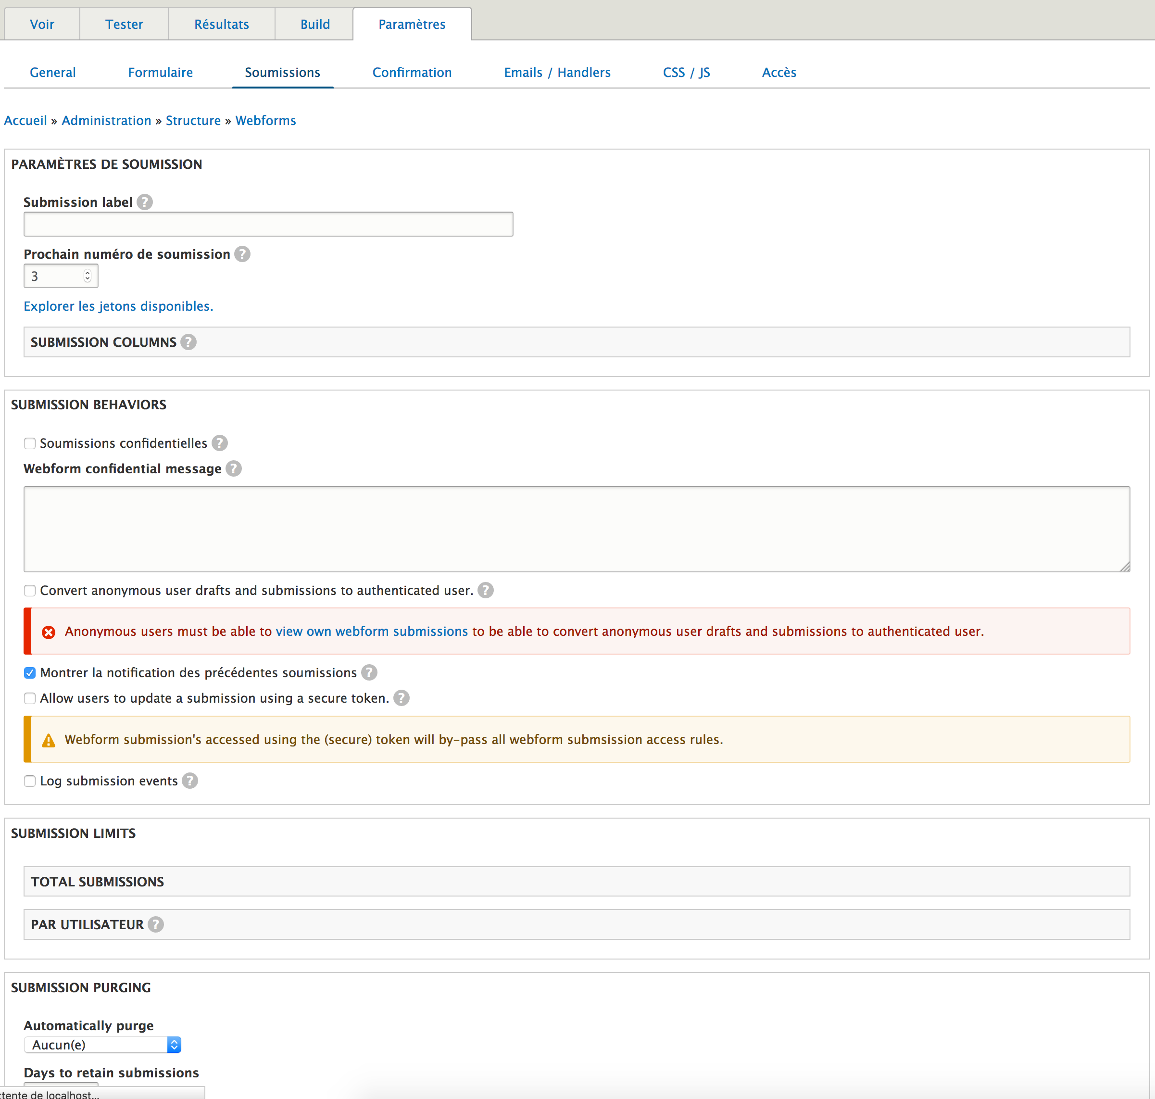Open help for Log submission events

pos(190,780)
